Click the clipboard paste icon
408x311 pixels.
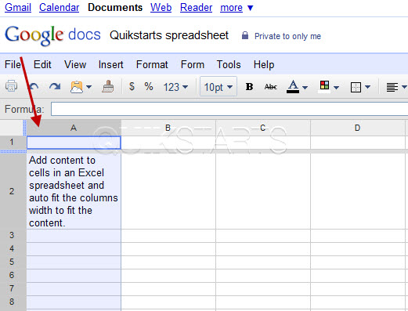[76, 87]
